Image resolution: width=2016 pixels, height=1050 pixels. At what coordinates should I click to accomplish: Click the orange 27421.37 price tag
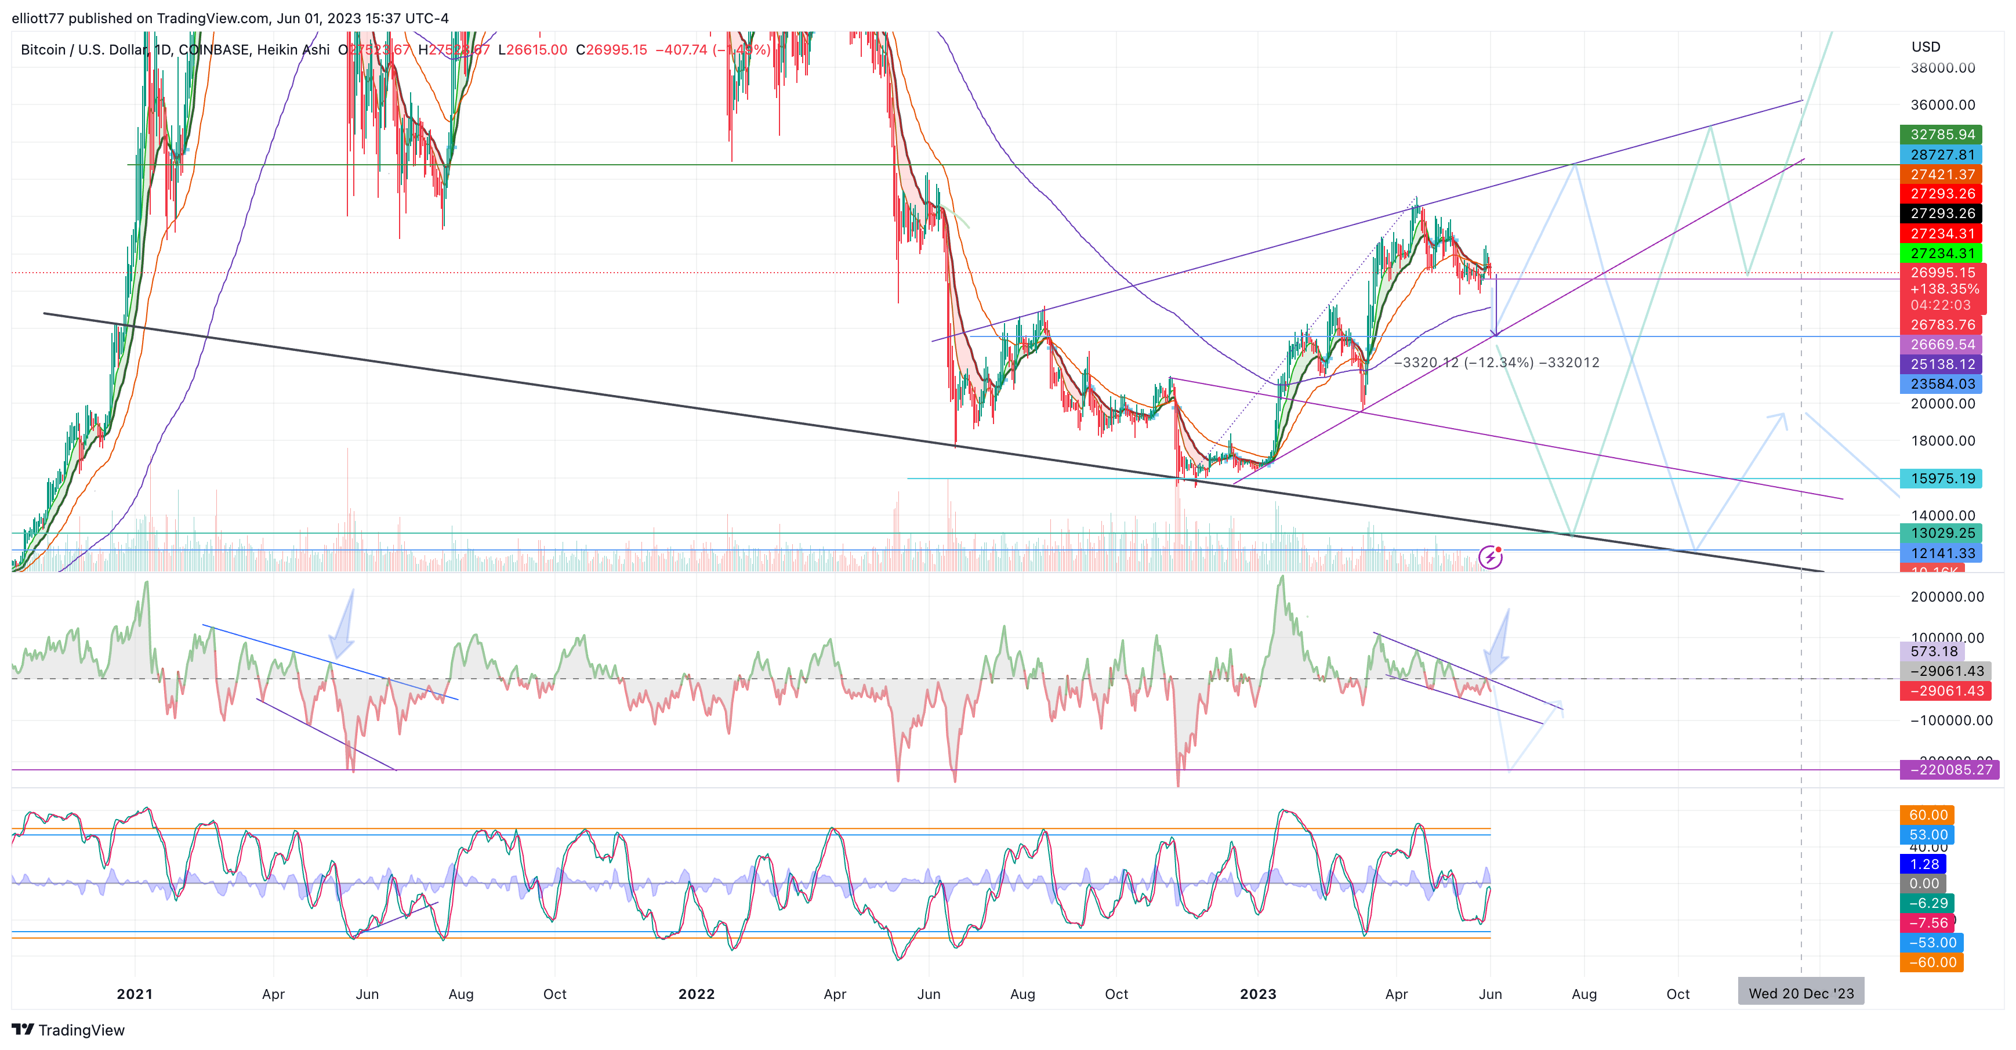tap(1941, 174)
